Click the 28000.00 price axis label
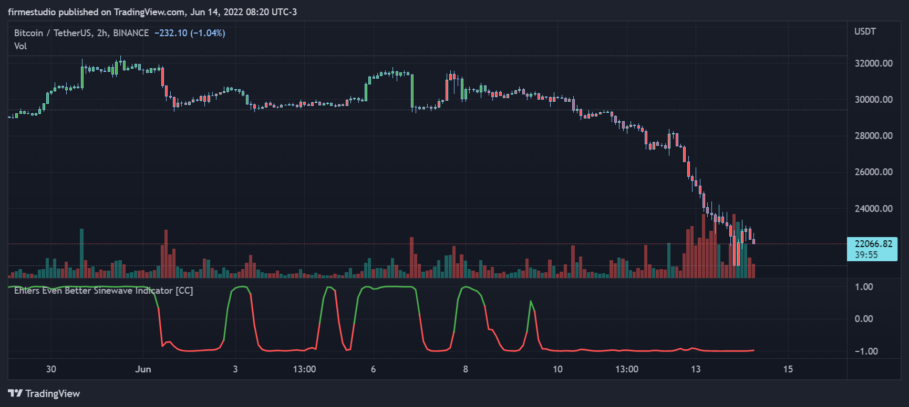 [x=873, y=136]
